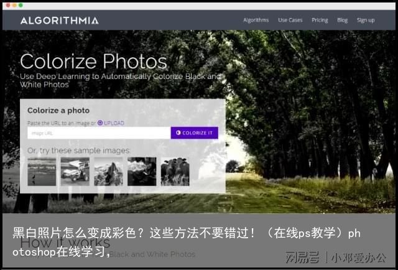Viewport: 398px width, 270px height.
Task: Click the red close window button
Action: coord(8,5)
